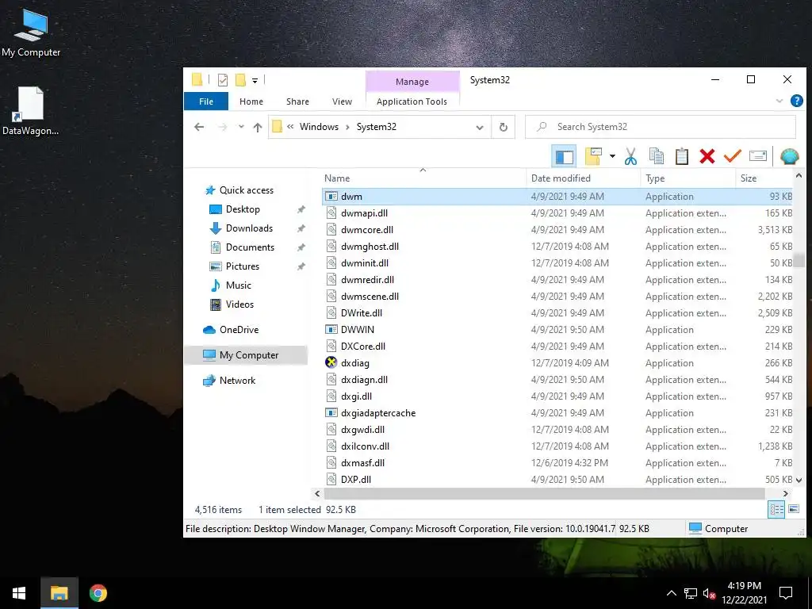The width and height of the screenshot is (812, 609).
Task: Click New folder icon in quick access toolbar
Action: 240,80
